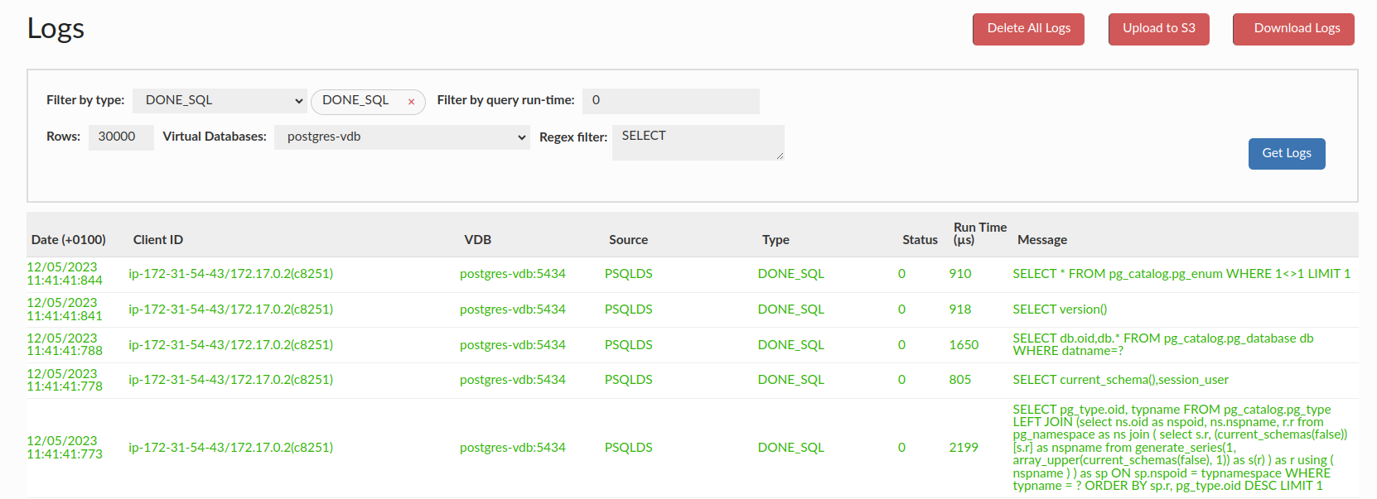Click the Rows input field
The width and height of the screenshot is (1377, 499).
point(121,137)
